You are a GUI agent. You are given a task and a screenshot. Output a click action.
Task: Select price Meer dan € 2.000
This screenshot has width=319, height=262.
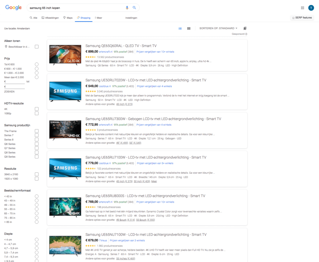[x=37, y=77]
